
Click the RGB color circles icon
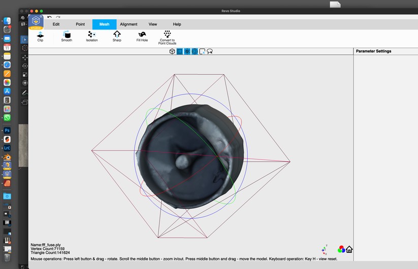pos(341,249)
